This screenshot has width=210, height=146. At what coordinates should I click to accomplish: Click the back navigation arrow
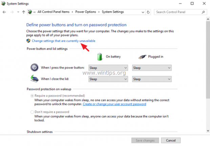pyautogui.click(x=4, y=12)
